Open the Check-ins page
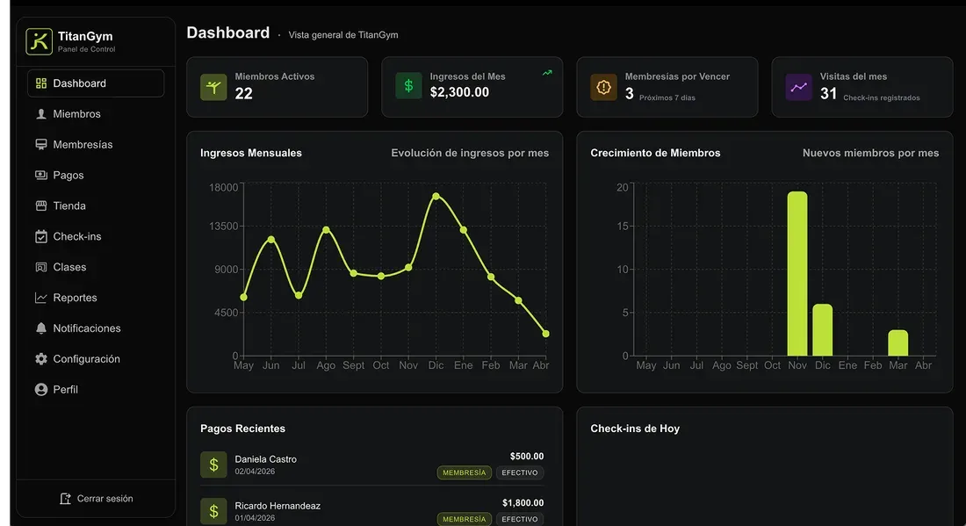The height and width of the screenshot is (526, 966). [x=96, y=236]
